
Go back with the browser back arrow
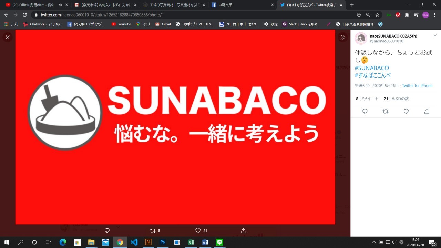(6, 15)
